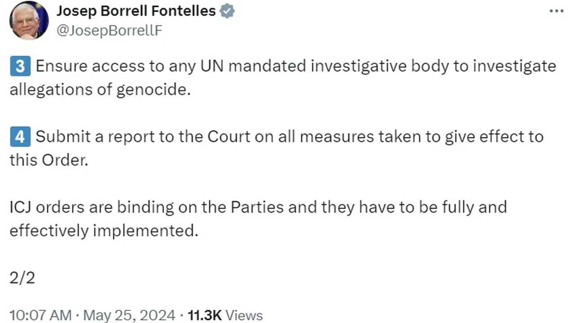Click the "this Order." text line
This screenshot has height=323, width=575.
coord(49,160)
